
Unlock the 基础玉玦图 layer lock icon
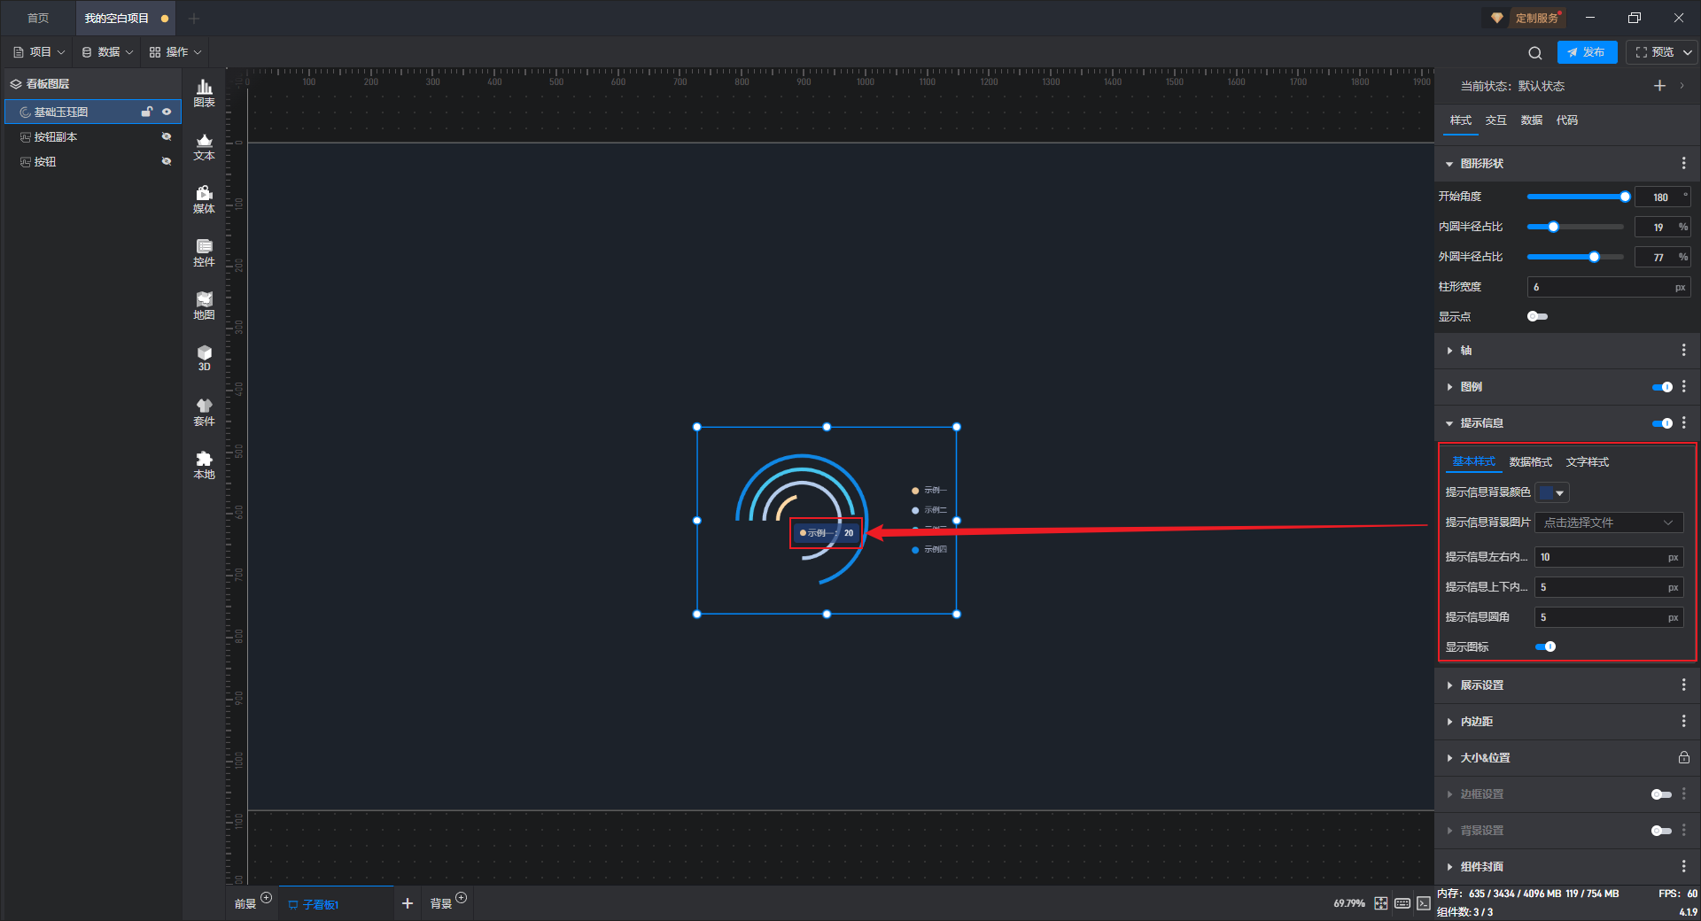coord(147,112)
